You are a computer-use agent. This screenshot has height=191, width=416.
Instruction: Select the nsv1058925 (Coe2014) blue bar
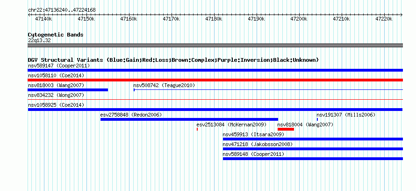click(215, 110)
